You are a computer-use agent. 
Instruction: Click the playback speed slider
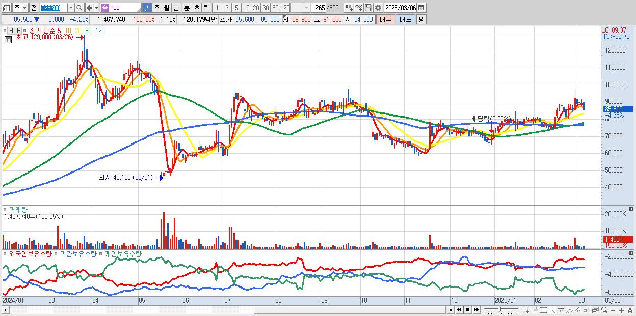(x=501, y=310)
